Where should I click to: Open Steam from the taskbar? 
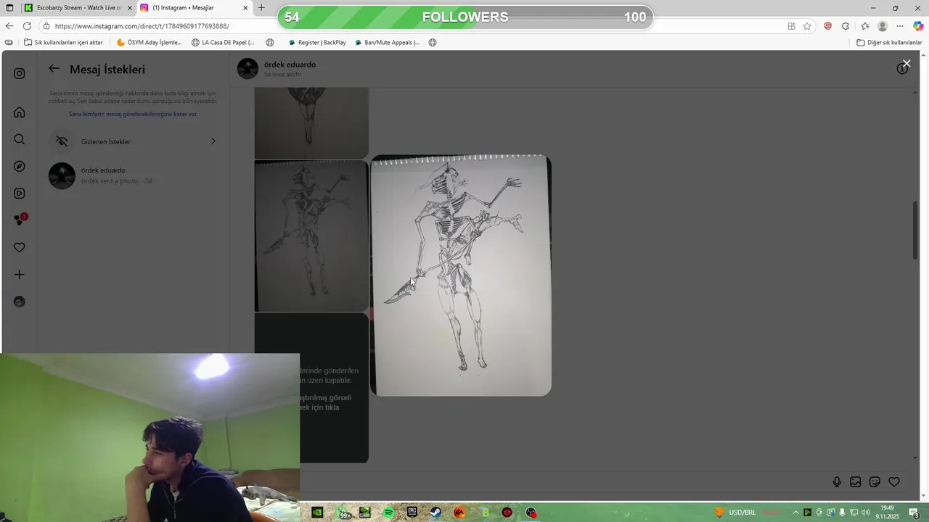tap(435, 513)
